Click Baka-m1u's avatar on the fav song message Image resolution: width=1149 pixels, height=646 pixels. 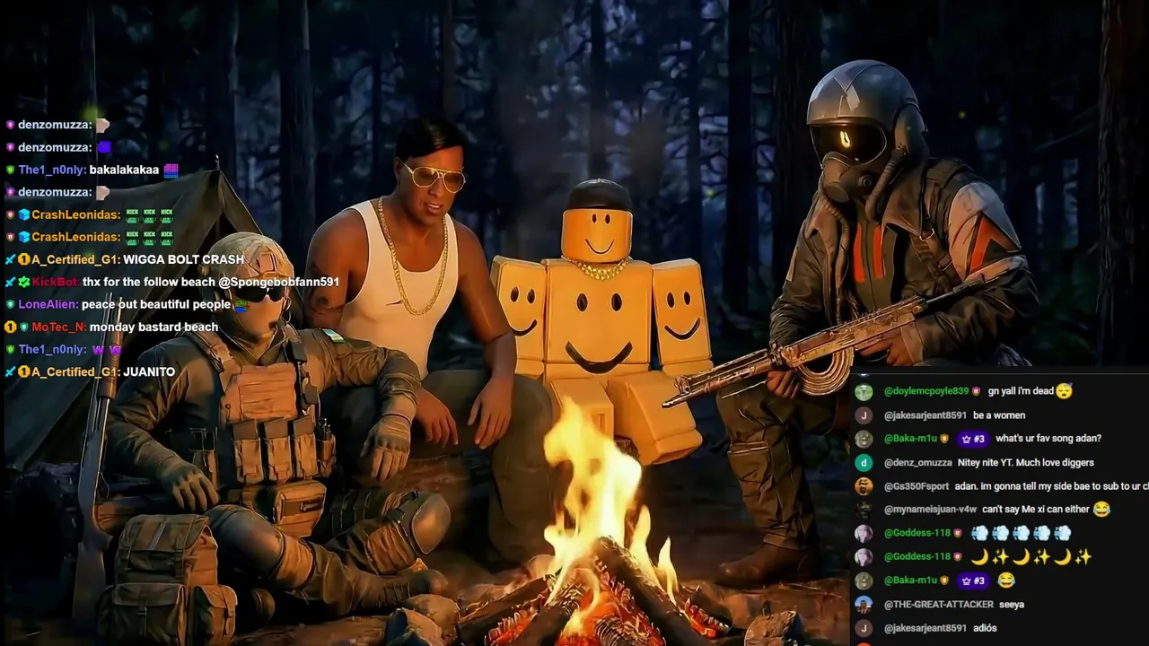pos(864,439)
